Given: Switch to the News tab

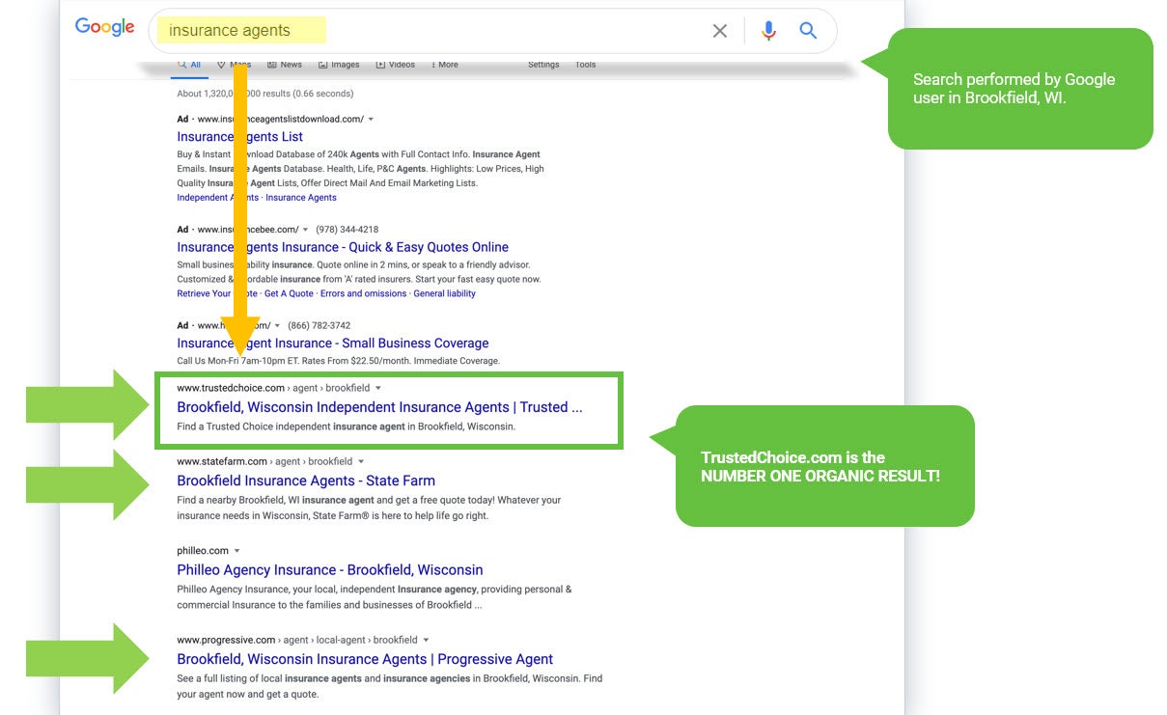Looking at the screenshot, I should (x=285, y=65).
